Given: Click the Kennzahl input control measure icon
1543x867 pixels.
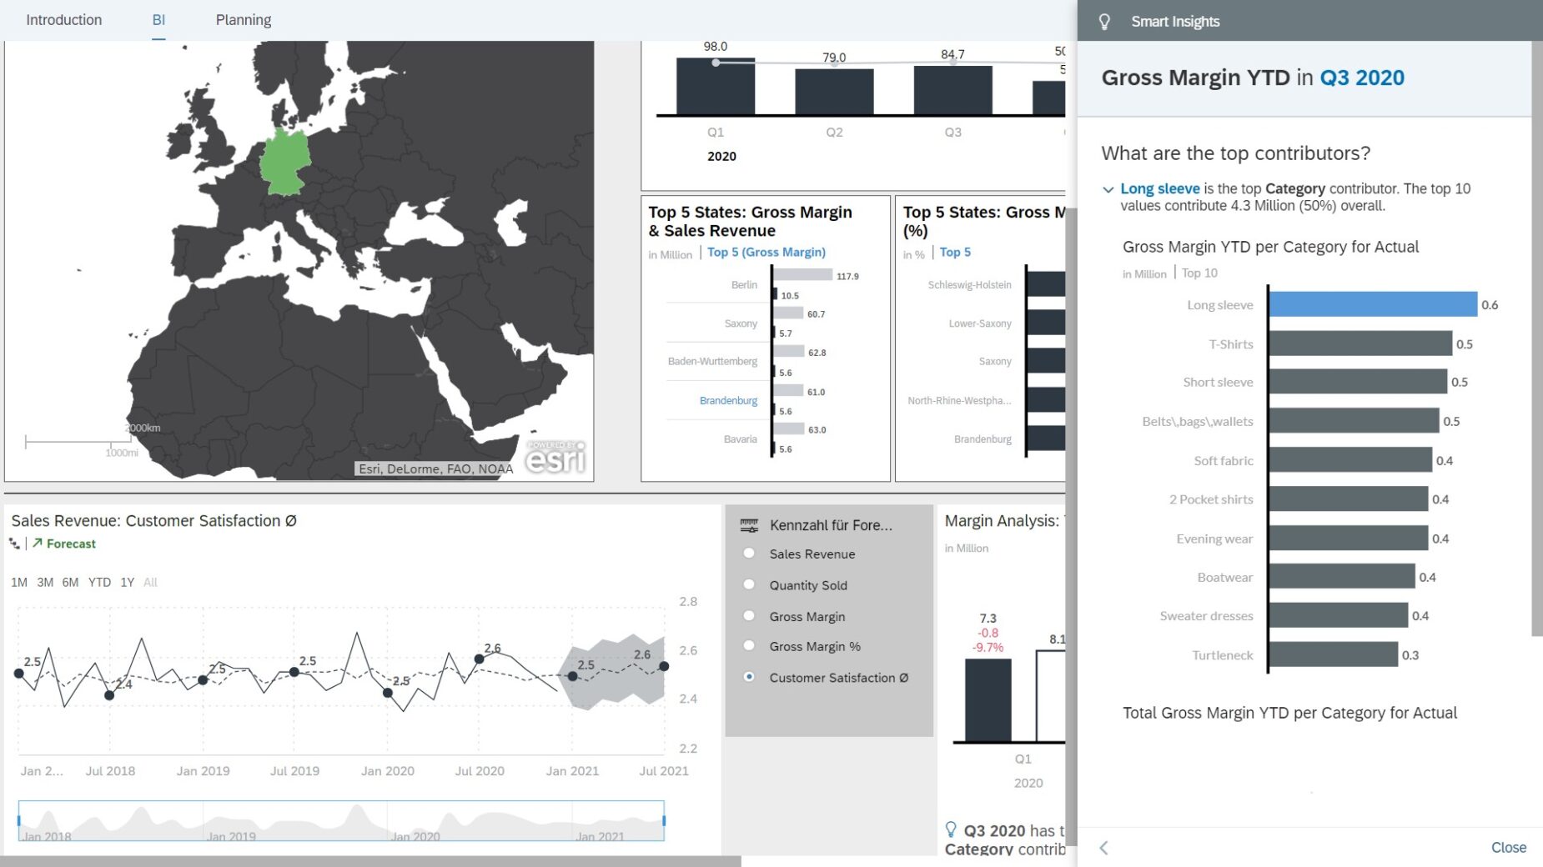Looking at the screenshot, I should point(749,525).
